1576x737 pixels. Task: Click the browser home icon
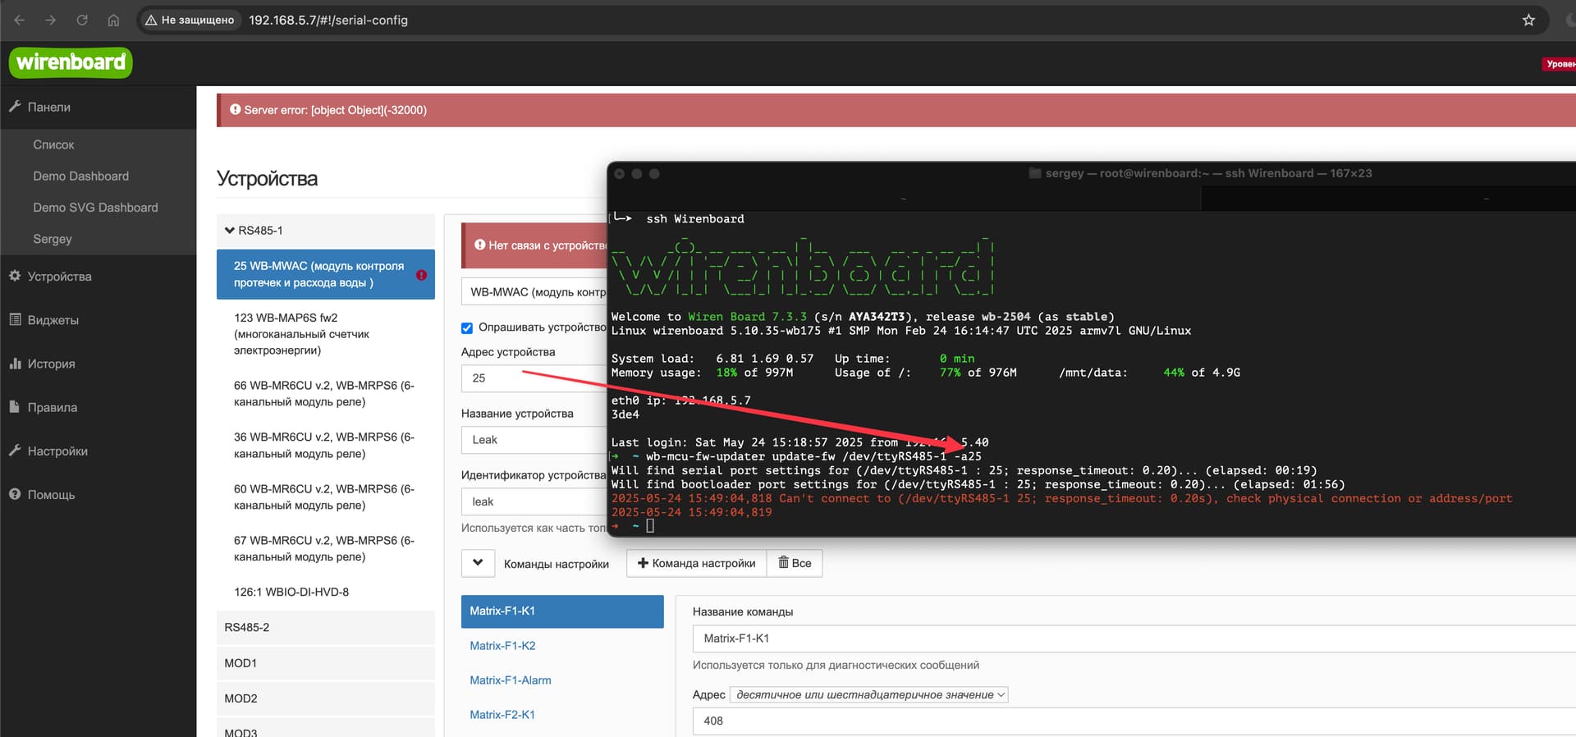[113, 20]
